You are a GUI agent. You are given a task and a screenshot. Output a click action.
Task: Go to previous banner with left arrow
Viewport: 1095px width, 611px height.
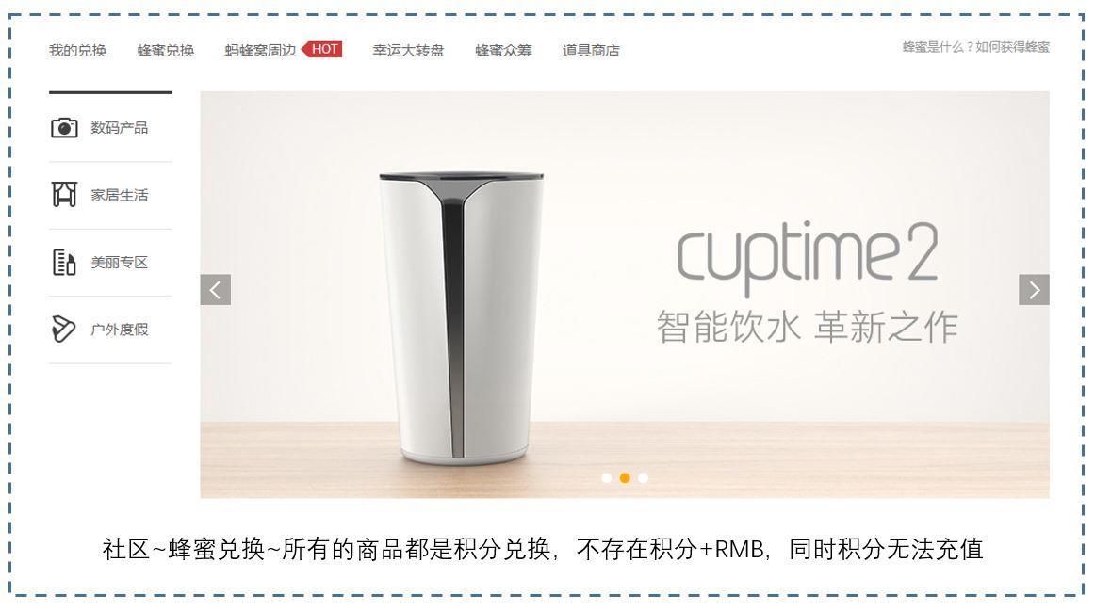pos(215,289)
